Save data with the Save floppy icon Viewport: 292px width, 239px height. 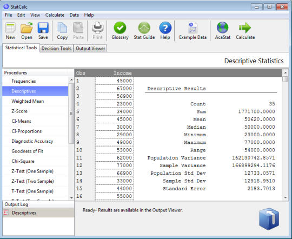coord(43,28)
